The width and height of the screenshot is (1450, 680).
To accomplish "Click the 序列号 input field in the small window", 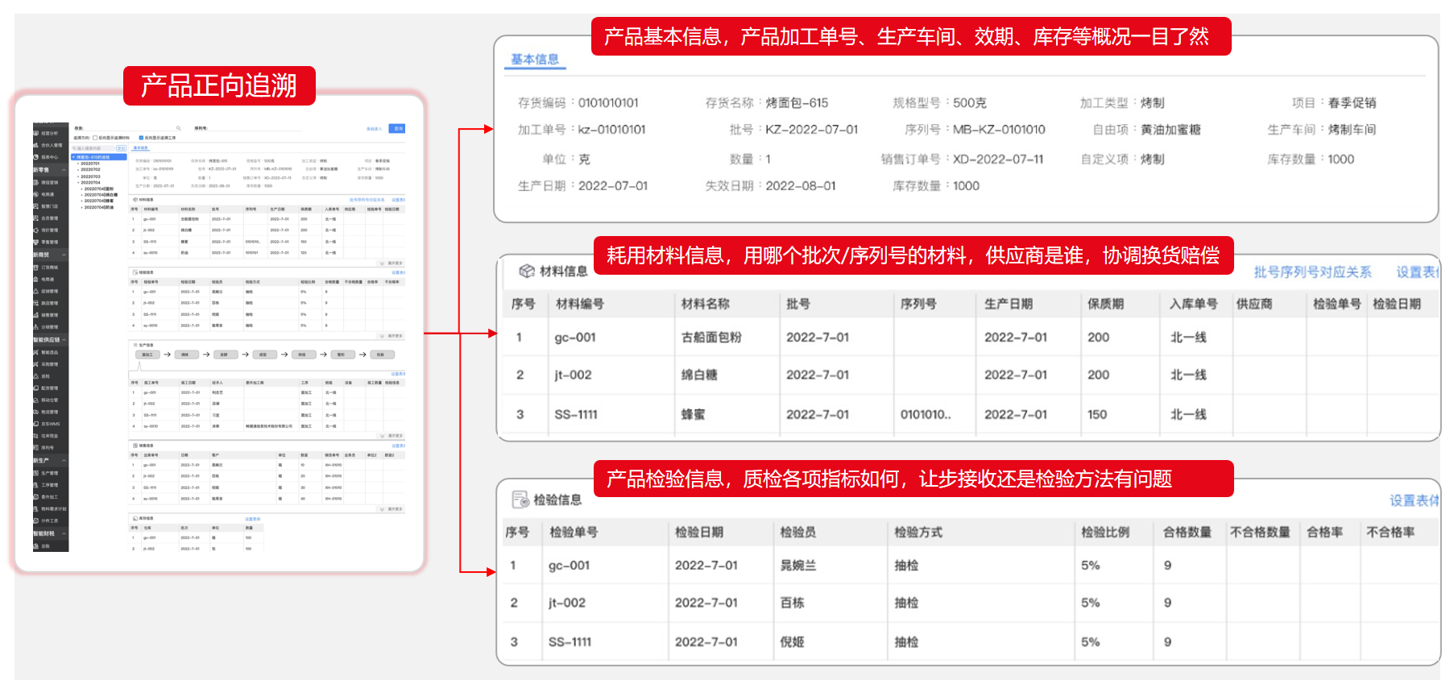I will 256,128.
